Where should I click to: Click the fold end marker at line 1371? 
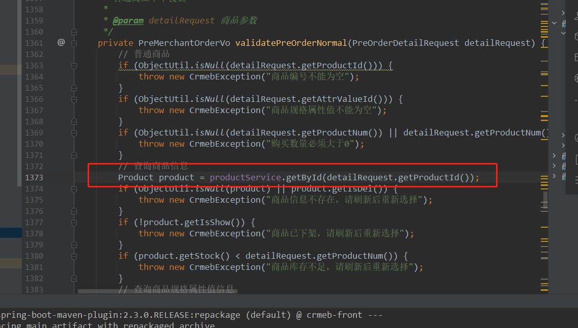[x=74, y=155]
